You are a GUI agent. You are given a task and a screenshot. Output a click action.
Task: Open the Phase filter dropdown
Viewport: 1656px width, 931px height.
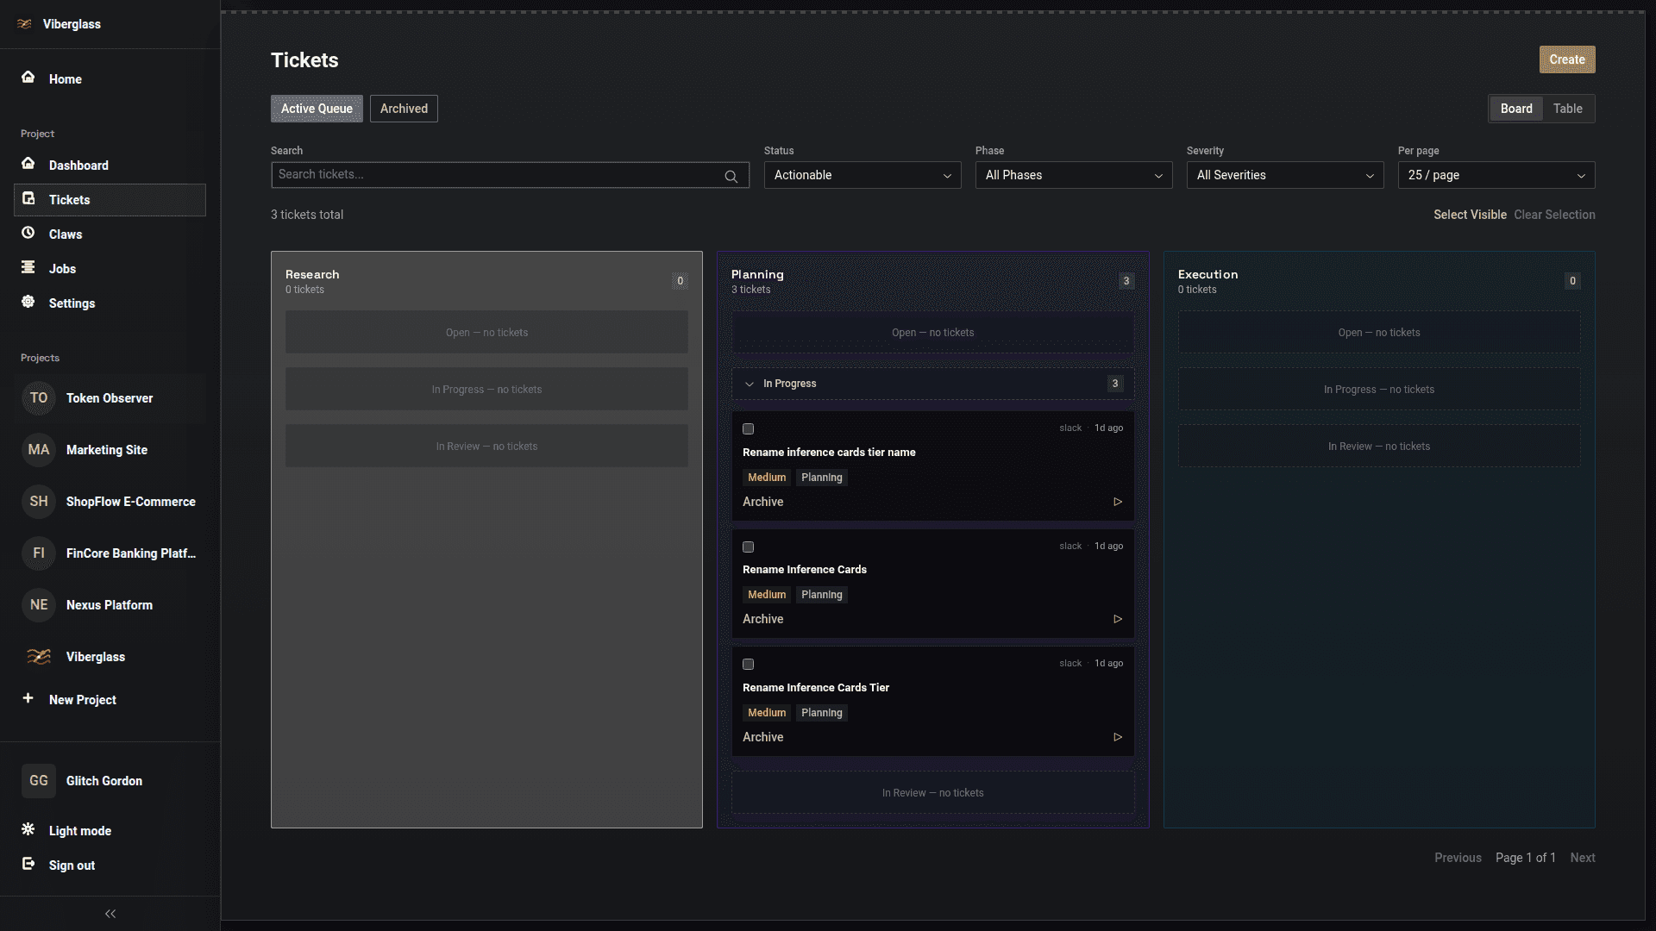[x=1073, y=175]
